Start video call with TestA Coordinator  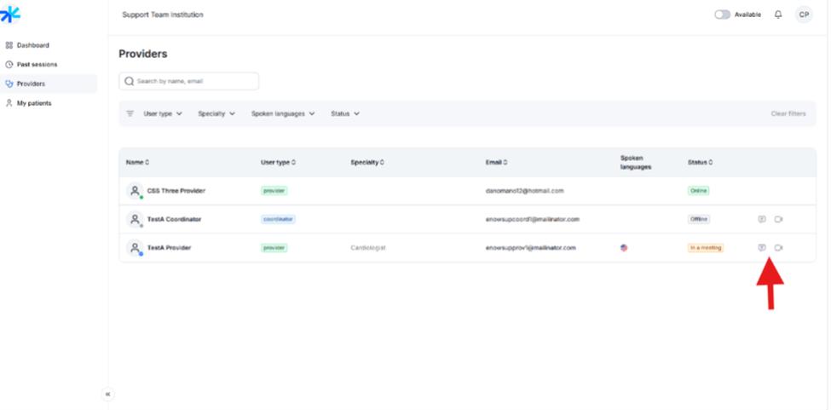pyautogui.click(x=778, y=219)
